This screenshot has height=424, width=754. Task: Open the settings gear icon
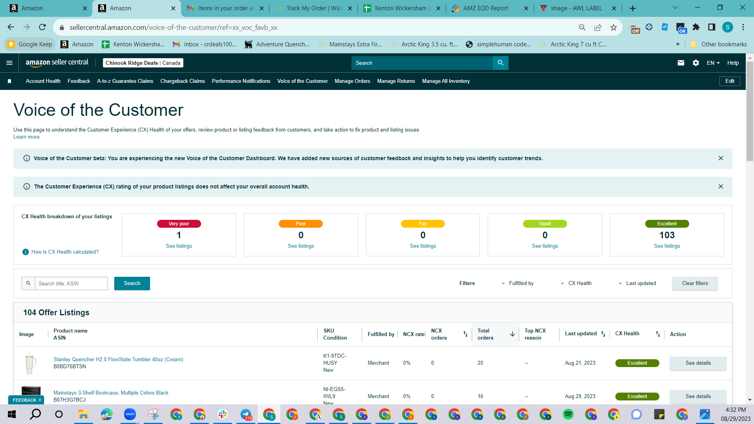pos(696,63)
